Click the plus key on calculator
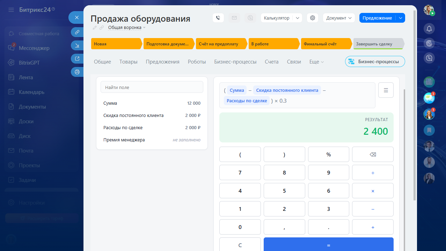Image resolution: width=446 pixels, height=251 pixels. click(x=373, y=227)
